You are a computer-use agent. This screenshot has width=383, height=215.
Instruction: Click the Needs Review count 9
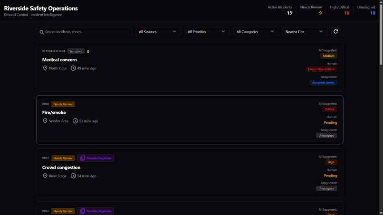point(320,13)
